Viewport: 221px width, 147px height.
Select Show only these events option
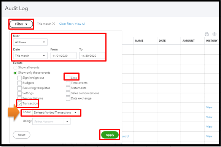(15, 73)
